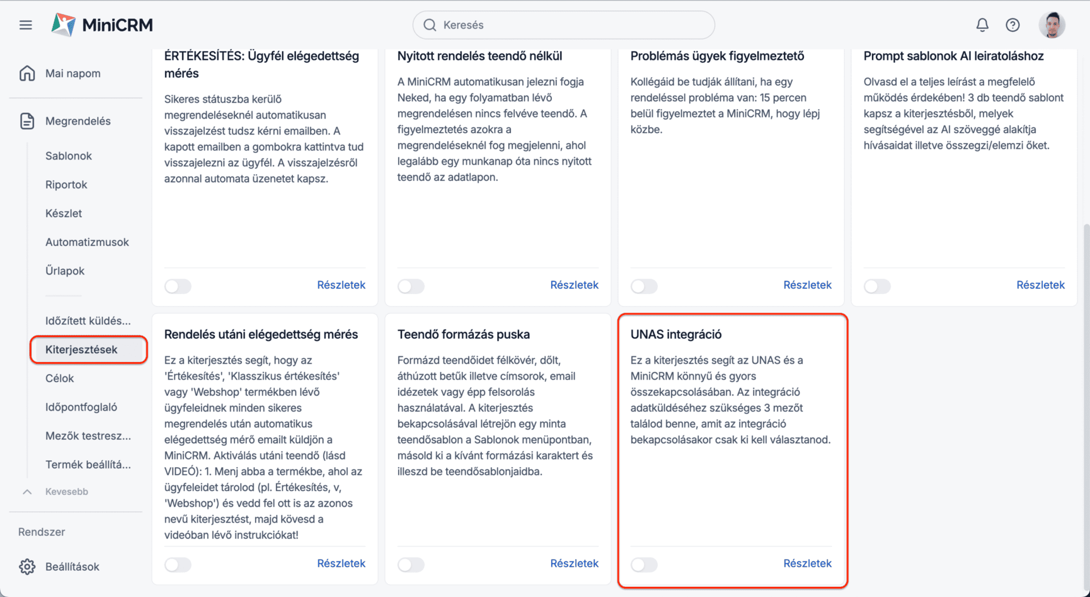Screen dimensions: 1090x597
Task: Go to Riportok in the sidebar
Action: tap(66, 184)
